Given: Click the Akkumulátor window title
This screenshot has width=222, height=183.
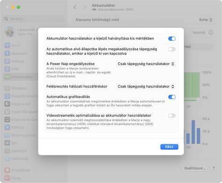Looking at the screenshot, I should (104, 5).
